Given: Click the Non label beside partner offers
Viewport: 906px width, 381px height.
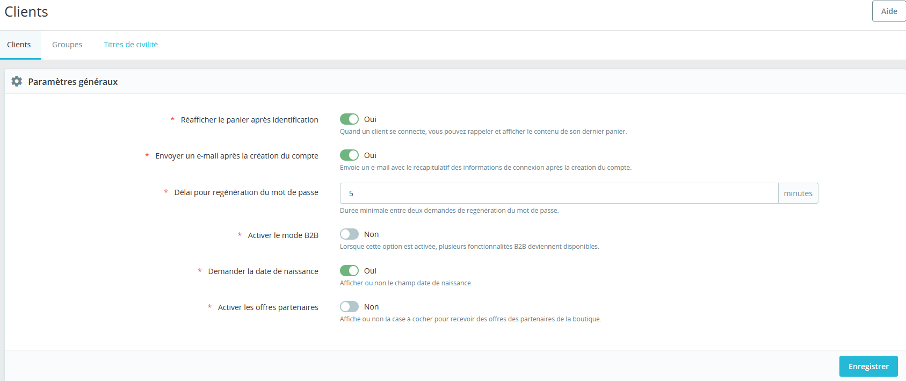Looking at the screenshot, I should tap(371, 307).
